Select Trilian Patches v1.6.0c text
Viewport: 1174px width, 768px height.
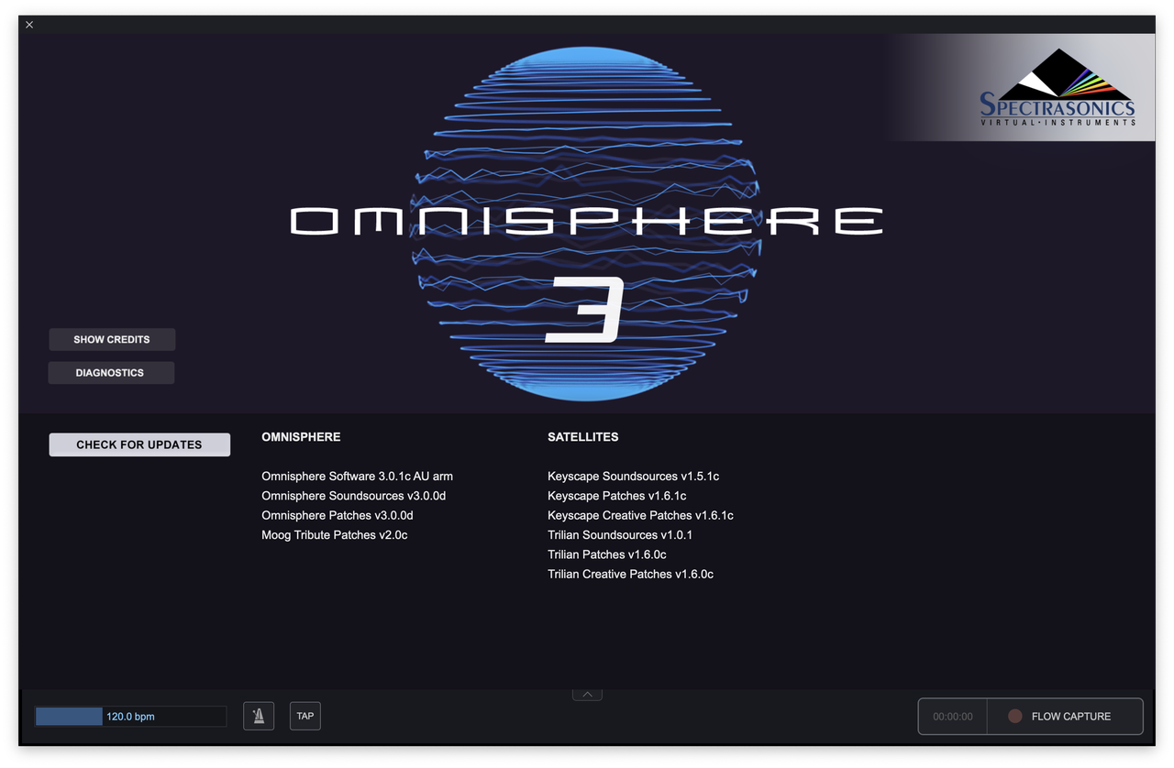point(607,554)
